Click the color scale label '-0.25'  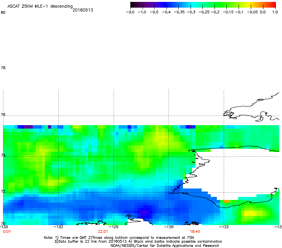tap(204, 12)
